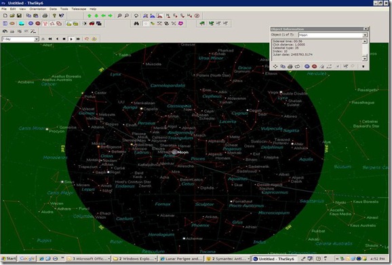
Task: Open the Orientation menu
Action: (x=38, y=9)
